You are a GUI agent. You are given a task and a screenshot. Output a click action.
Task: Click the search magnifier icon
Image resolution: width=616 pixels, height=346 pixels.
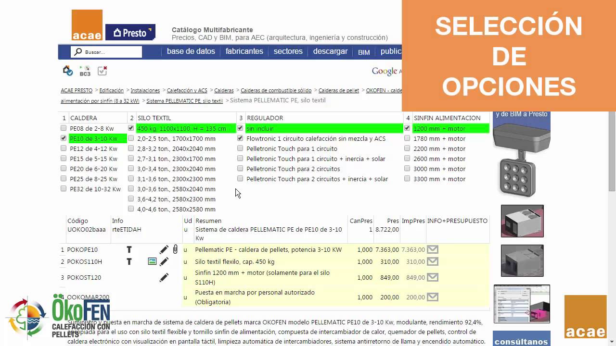78,52
